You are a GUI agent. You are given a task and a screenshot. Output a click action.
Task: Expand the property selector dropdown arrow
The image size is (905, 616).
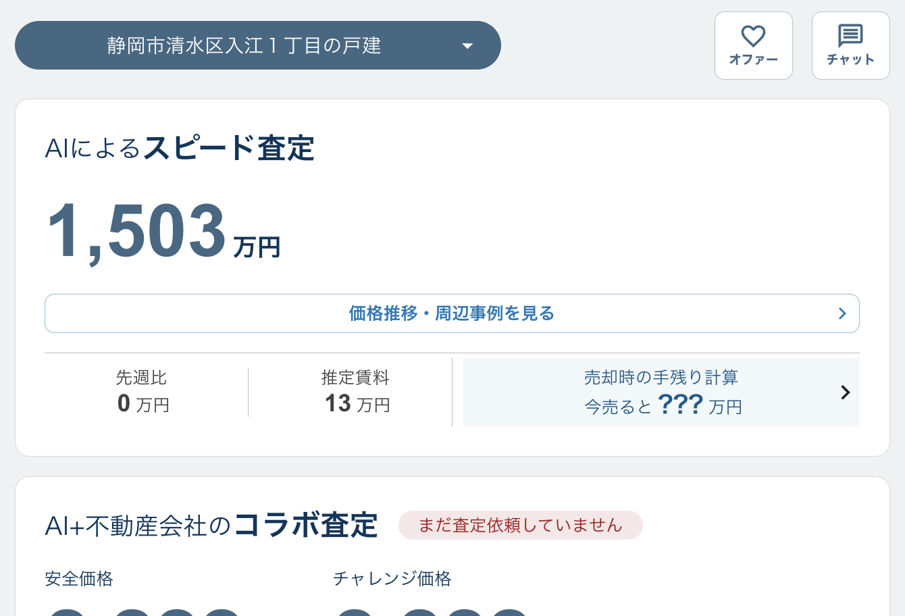point(467,46)
